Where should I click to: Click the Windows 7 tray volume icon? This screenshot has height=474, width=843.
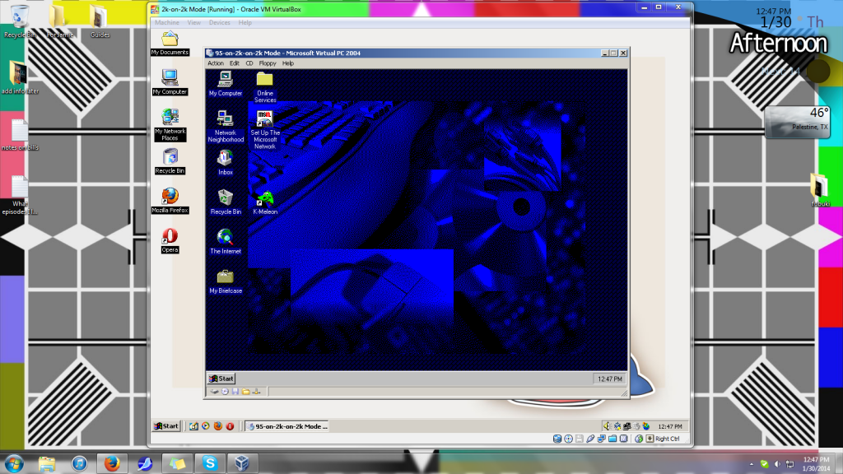coord(777,464)
